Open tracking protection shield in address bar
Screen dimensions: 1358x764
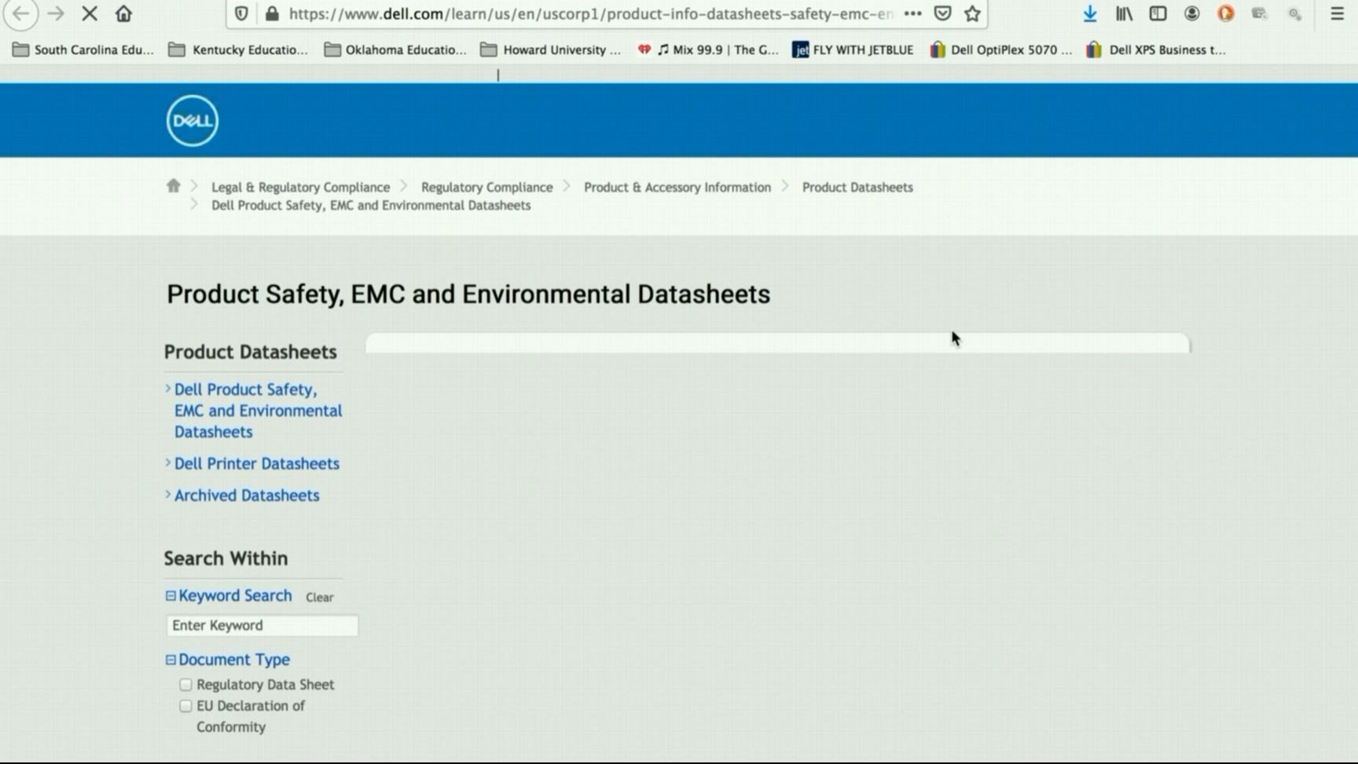tap(242, 13)
